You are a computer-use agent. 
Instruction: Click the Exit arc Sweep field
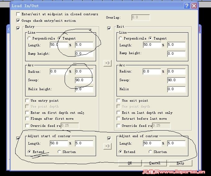coord(177,80)
